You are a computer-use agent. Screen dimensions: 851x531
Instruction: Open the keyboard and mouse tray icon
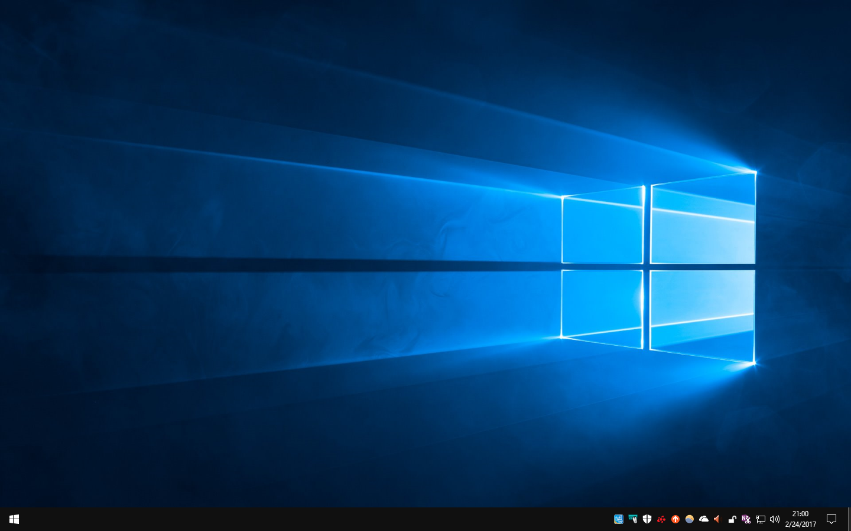633,519
